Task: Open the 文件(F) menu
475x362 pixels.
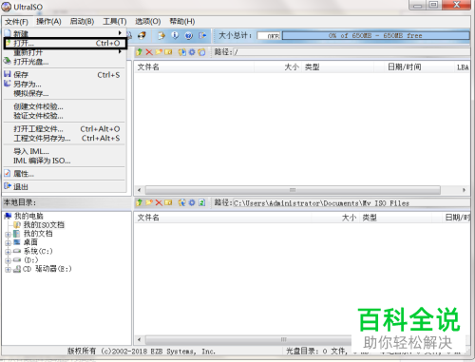Action: [16, 22]
